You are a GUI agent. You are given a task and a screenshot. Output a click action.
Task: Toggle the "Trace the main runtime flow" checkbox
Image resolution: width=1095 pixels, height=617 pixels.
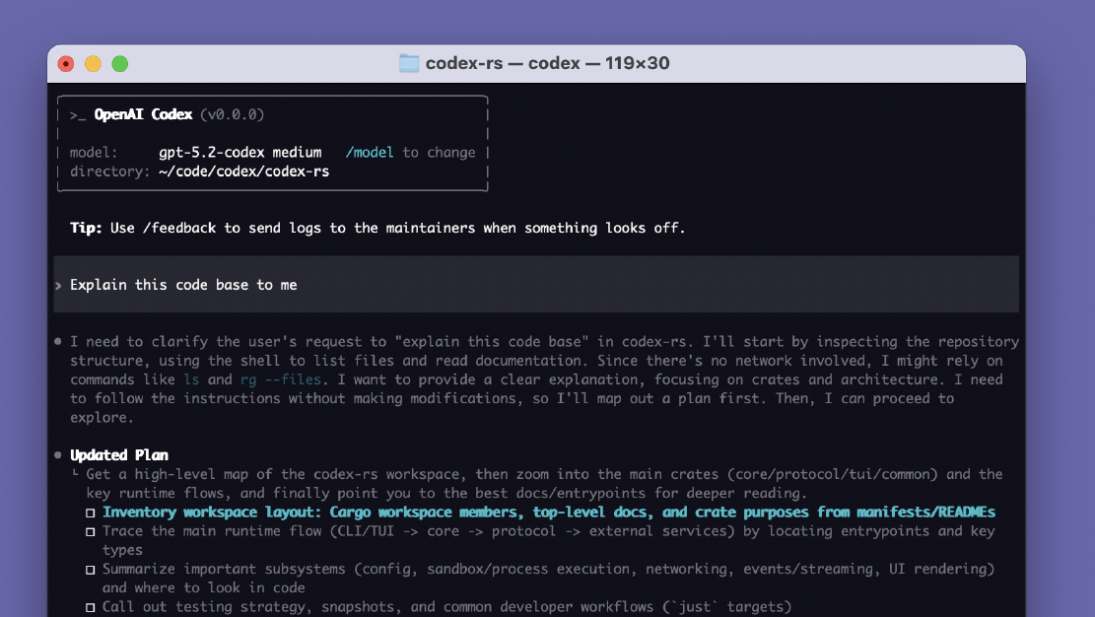tap(91, 531)
